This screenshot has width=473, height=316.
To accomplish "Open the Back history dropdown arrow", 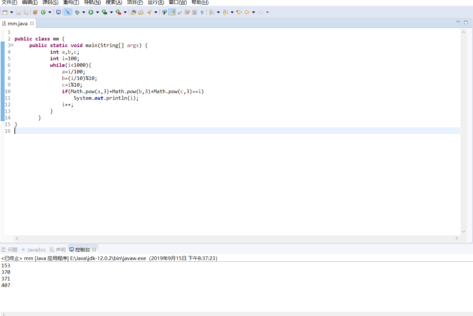I will click(253, 12).
